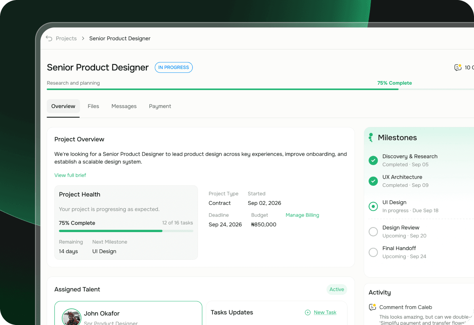Viewport: 474px width, 325px height.
Task: Select the Design Review milestone title
Action: 401,228
